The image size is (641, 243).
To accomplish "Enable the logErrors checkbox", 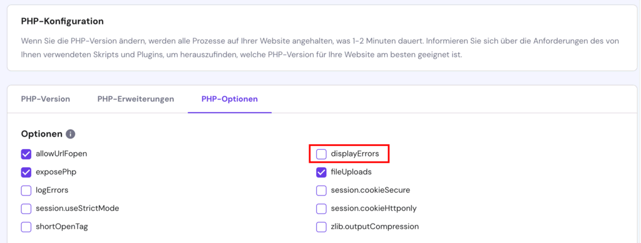I will coord(26,190).
